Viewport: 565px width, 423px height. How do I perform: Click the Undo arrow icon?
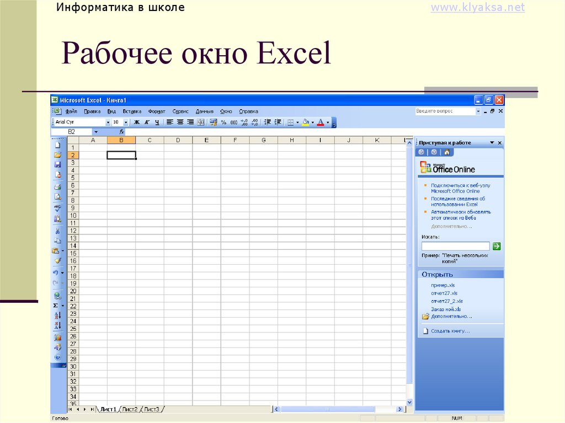pos(56,273)
